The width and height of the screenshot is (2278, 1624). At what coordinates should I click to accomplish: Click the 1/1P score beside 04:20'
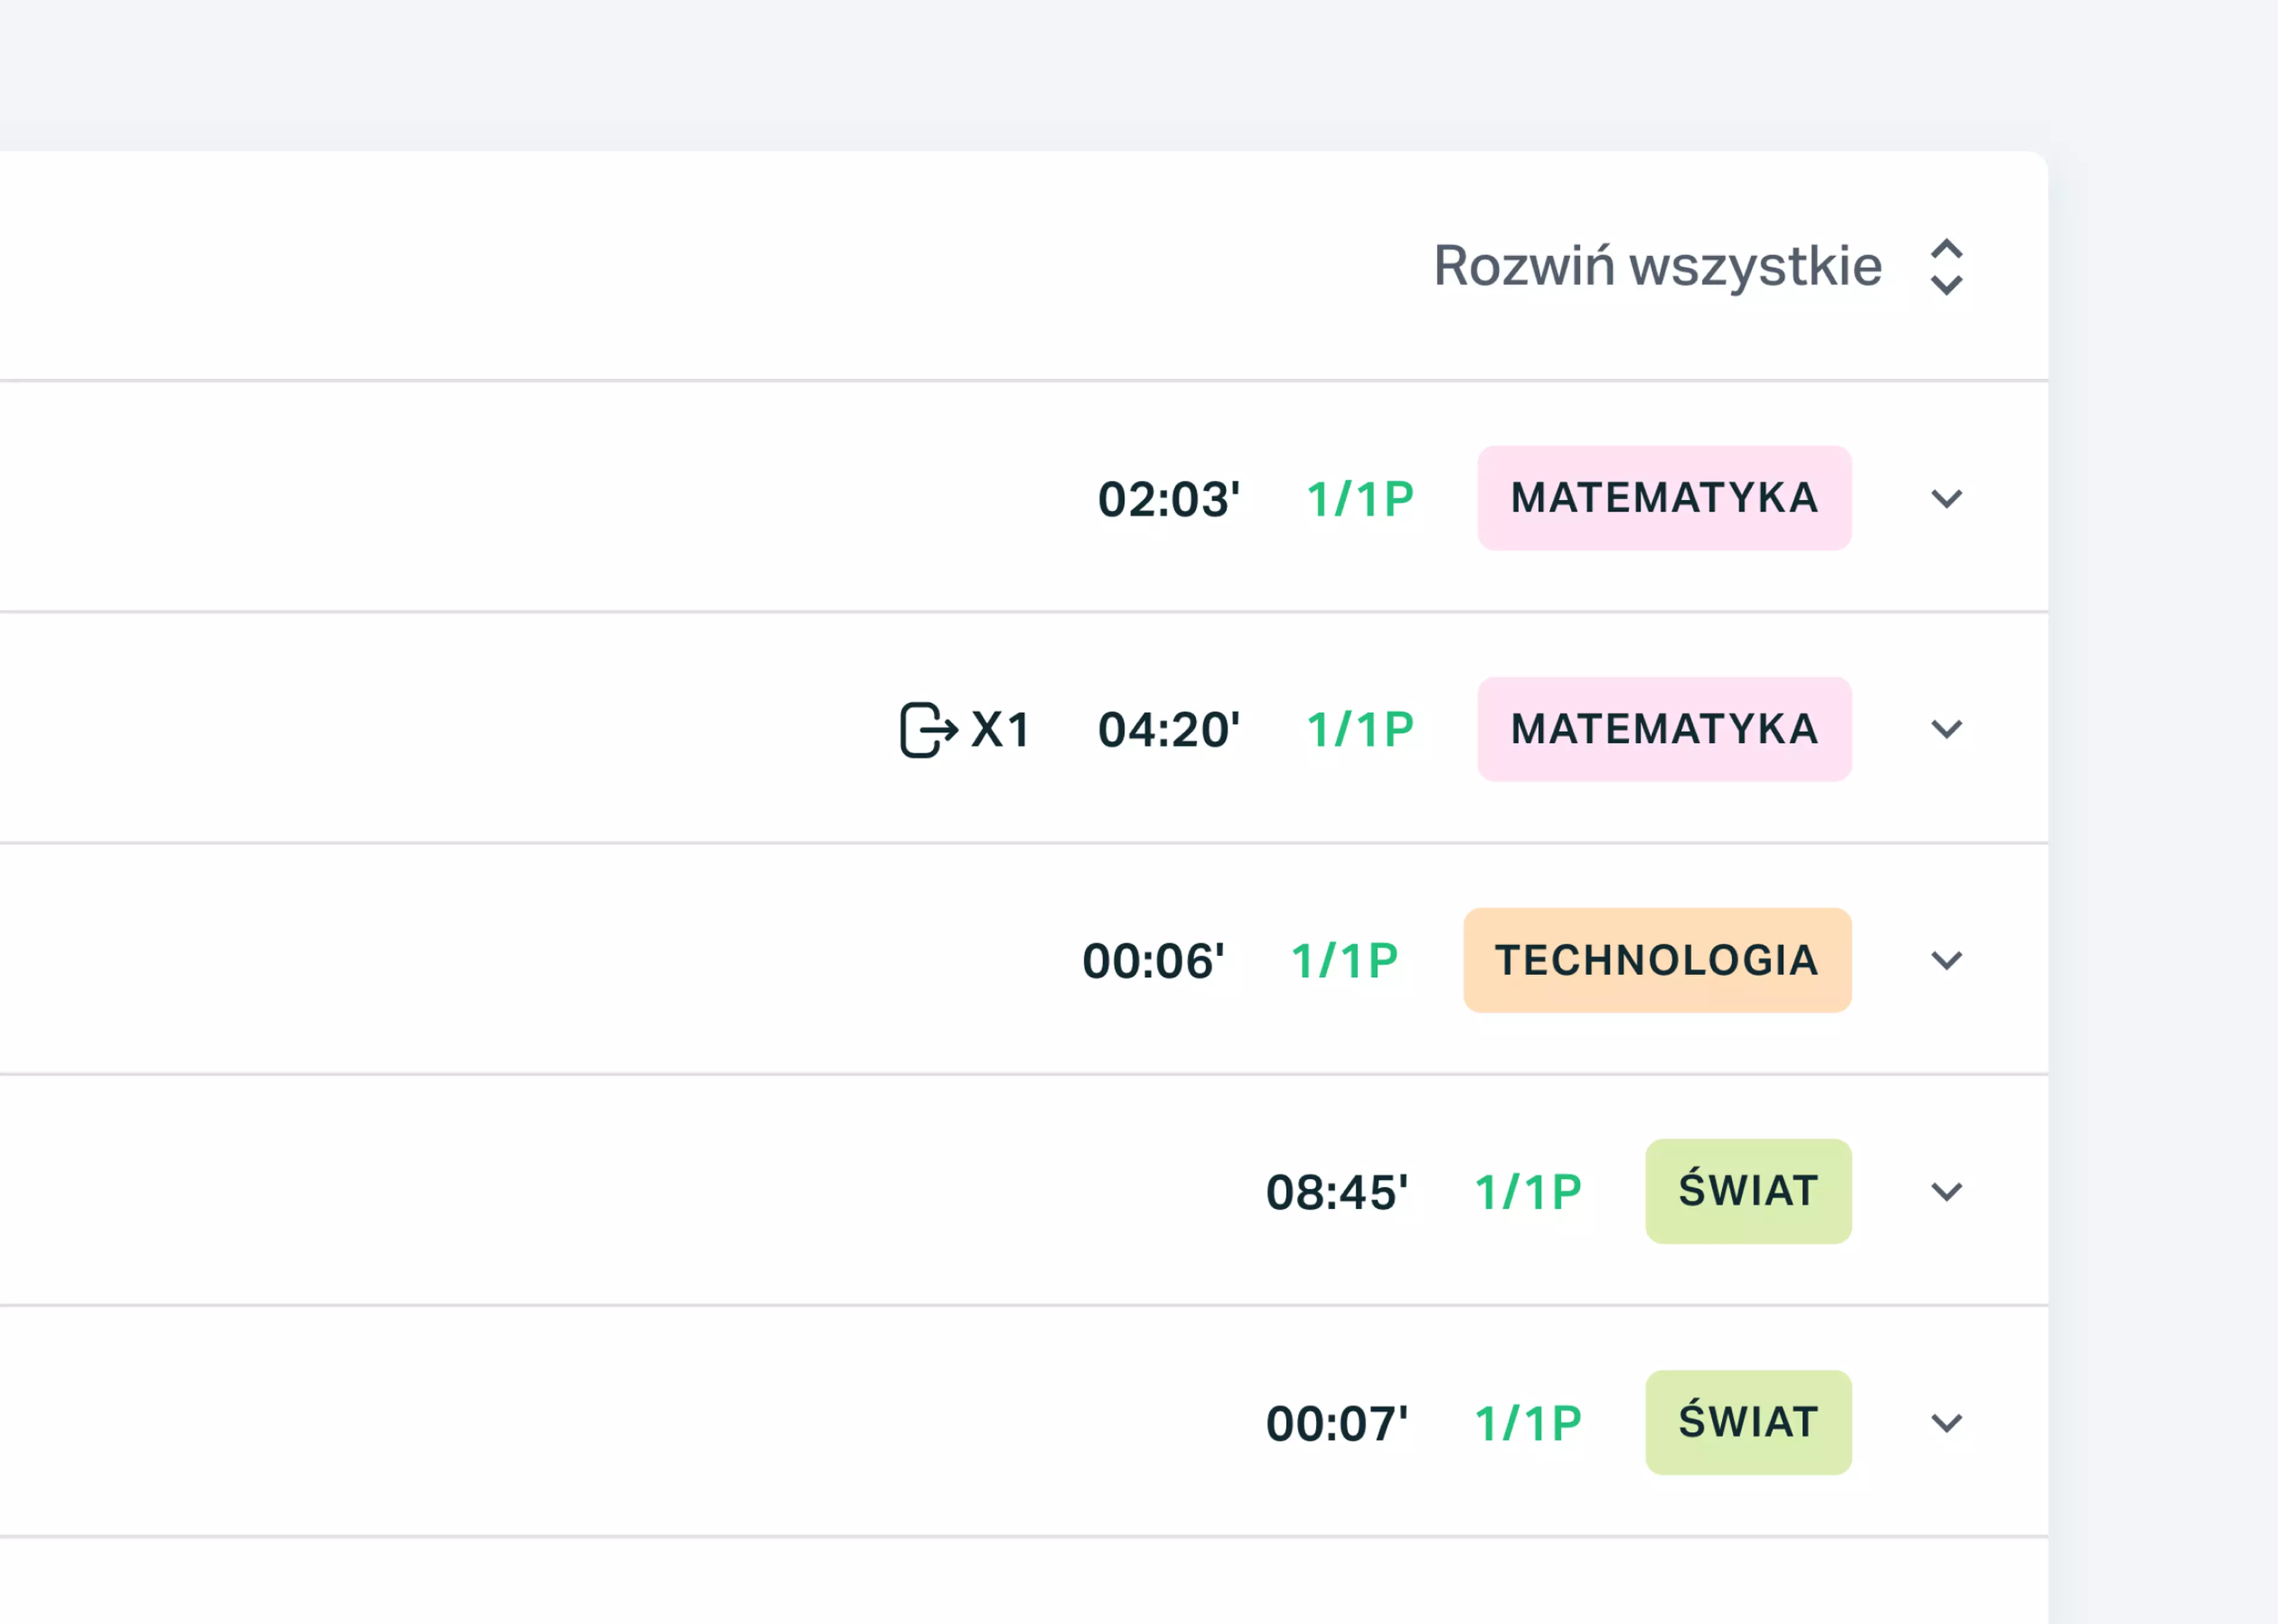(1360, 730)
